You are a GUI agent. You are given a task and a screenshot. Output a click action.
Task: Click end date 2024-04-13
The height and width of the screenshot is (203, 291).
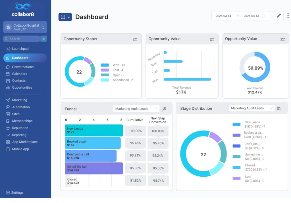[x=251, y=16]
